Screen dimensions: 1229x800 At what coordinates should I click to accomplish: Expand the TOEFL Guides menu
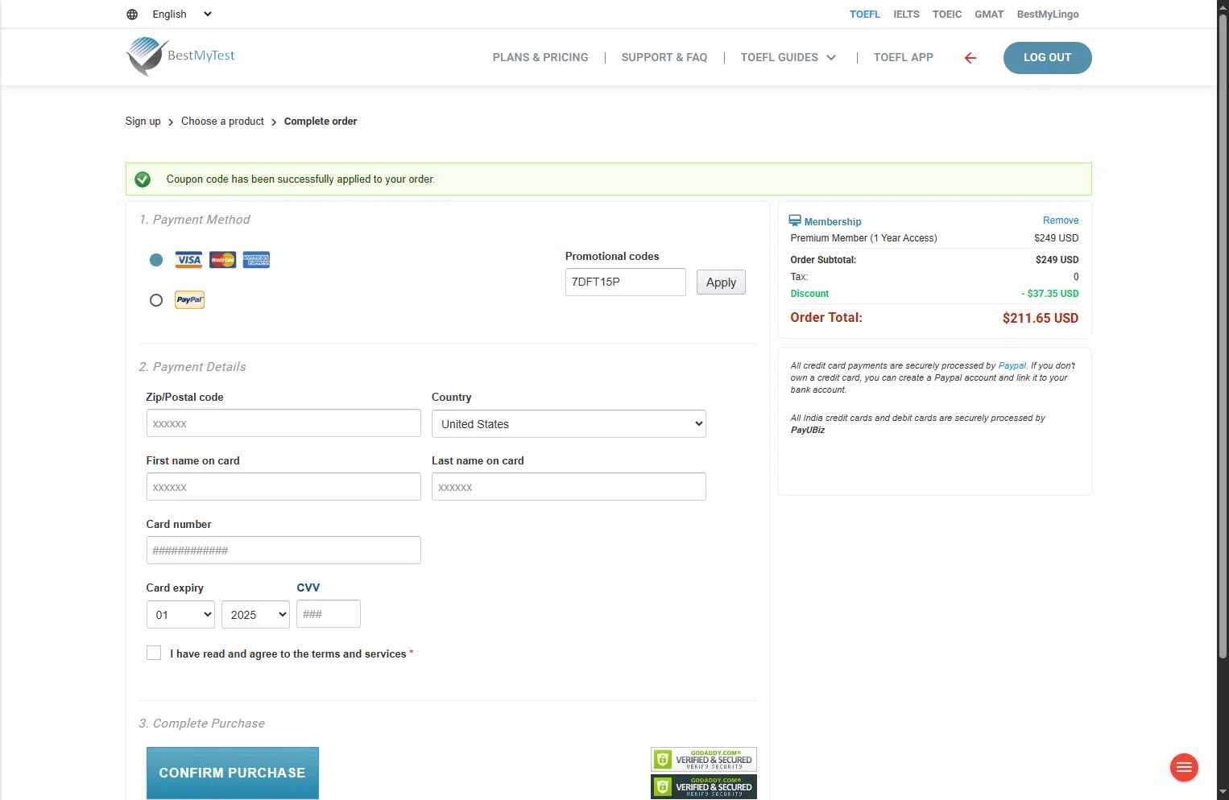click(788, 58)
